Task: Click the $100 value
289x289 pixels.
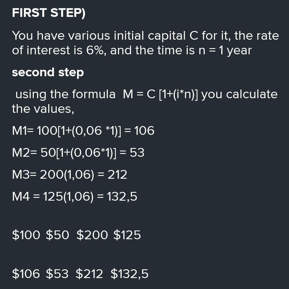Action: 26,235
